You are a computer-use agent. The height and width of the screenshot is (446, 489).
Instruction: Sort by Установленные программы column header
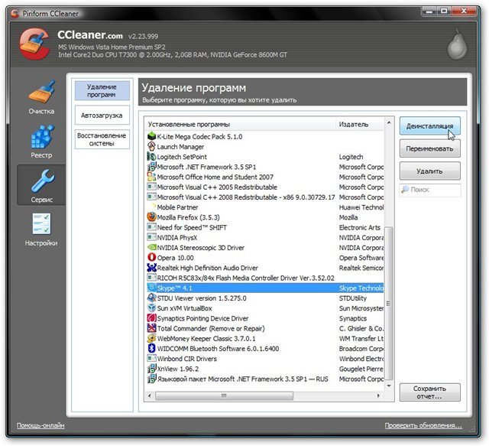pyautogui.click(x=241, y=124)
